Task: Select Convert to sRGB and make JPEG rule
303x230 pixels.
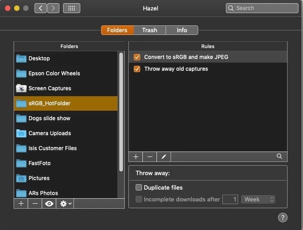Action: click(208, 57)
